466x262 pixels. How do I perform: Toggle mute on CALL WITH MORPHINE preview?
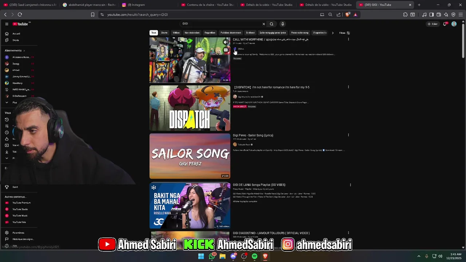pyautogui.click(x=226, y=42)
